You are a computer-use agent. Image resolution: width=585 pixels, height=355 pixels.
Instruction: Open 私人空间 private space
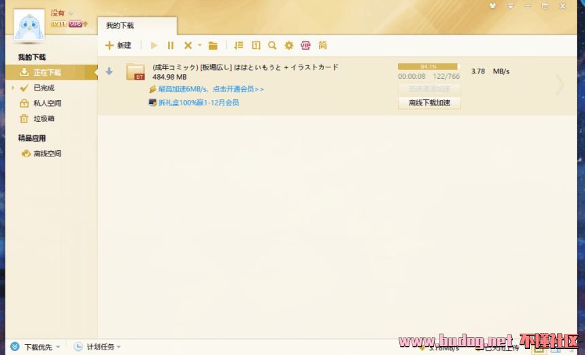47,103
